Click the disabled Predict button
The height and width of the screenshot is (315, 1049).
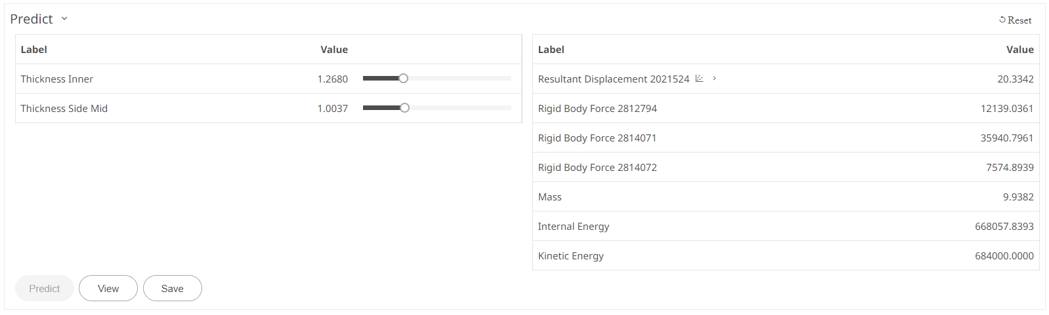pyautogui.click(x=44, y=288)
